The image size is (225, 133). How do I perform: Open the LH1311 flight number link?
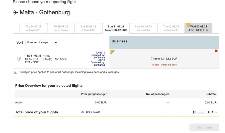click(100, 53)
